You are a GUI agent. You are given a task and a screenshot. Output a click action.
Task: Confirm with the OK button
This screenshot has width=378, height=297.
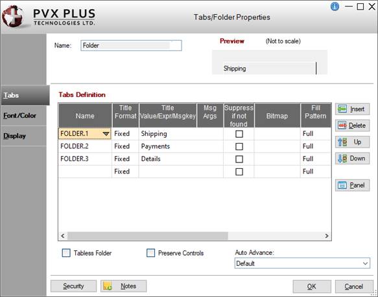[x=312, y=287]
